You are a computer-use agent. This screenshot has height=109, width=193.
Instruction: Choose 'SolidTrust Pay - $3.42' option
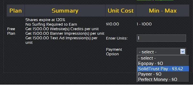point(163,69)
